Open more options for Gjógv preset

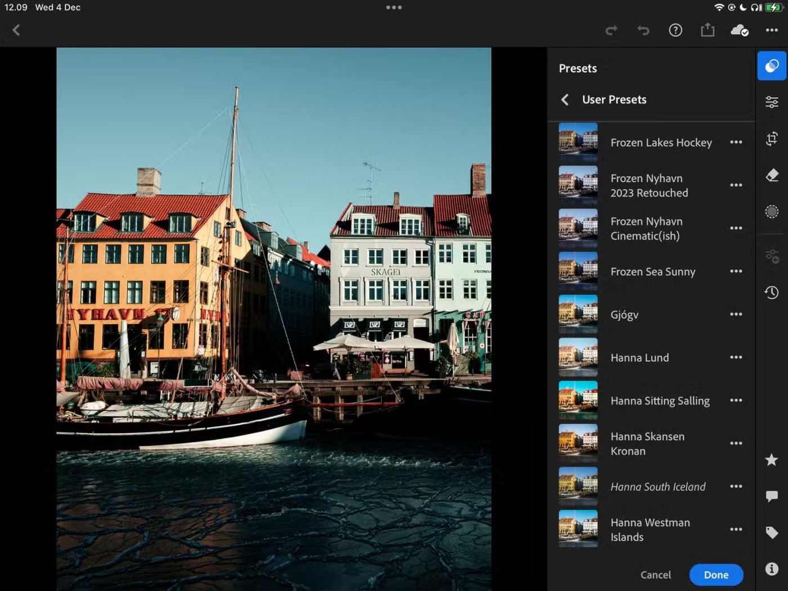pyautogui.click(x=736, y=314)
